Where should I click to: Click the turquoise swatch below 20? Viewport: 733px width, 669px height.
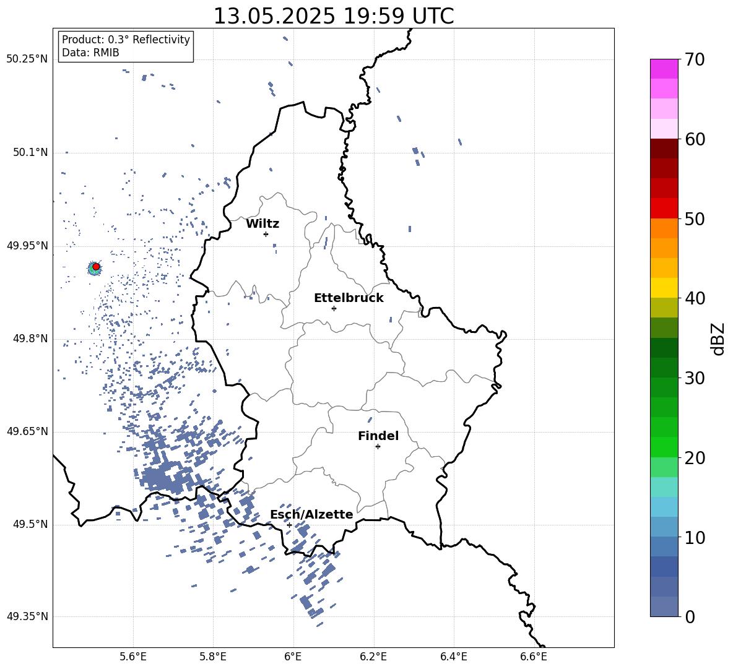[x=664, y=487]
